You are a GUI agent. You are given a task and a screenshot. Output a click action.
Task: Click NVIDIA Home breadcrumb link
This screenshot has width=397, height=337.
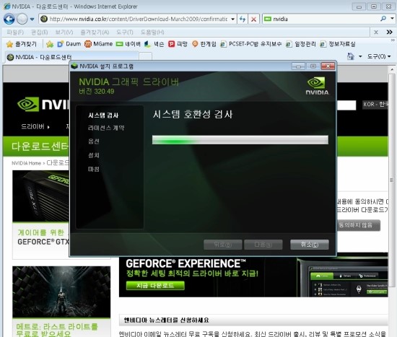[26, 163]
